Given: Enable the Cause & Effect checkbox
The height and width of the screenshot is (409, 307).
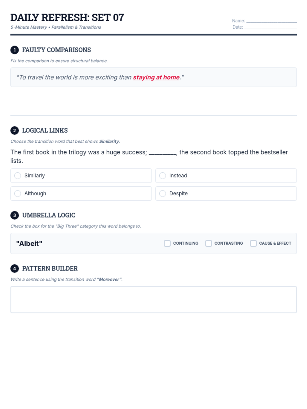Looking at the screenshot, I should point(253,243).
